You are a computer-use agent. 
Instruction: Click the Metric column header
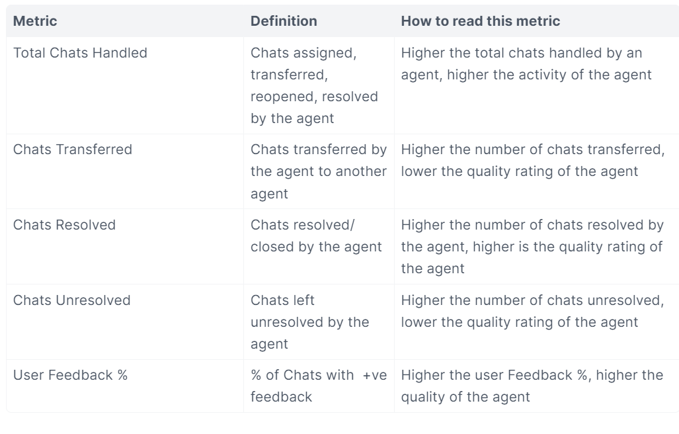click(x=35, y=21)
